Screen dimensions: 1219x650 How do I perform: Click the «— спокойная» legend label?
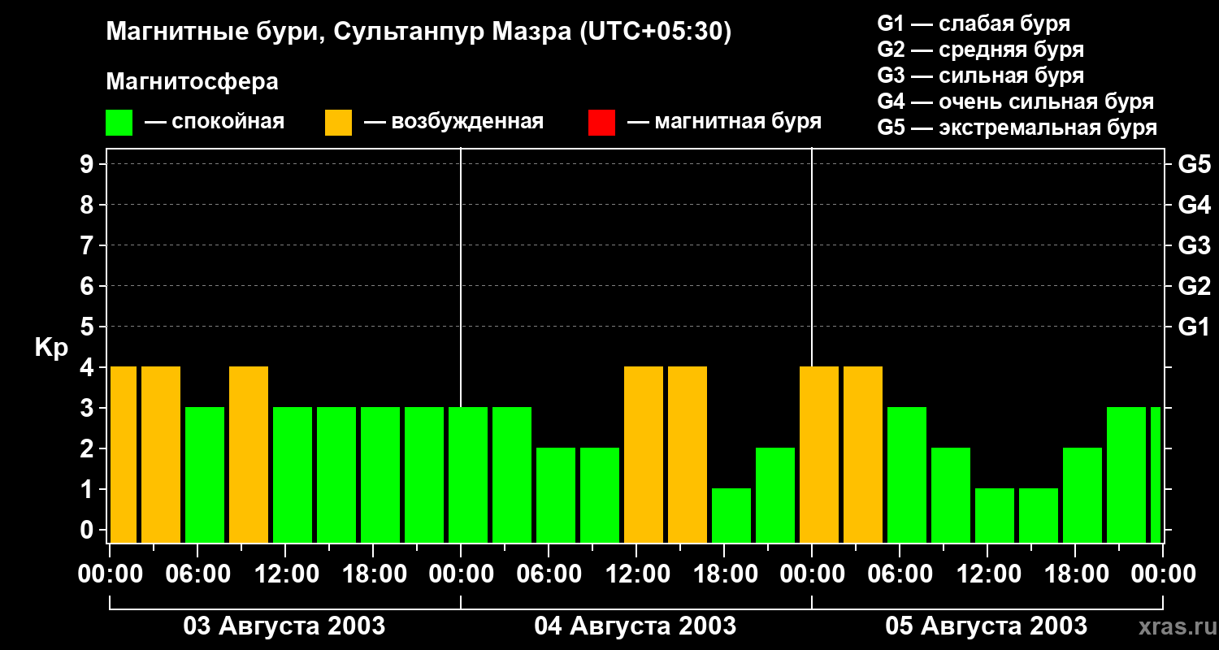(215, 123)
